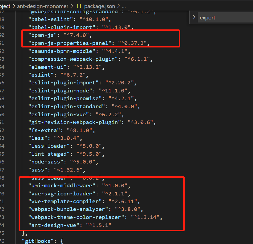The height and width of the screenshot is (244, 253).
Task: Click the "webpack-bundle-analyzer" key
Action: [68, 209]
